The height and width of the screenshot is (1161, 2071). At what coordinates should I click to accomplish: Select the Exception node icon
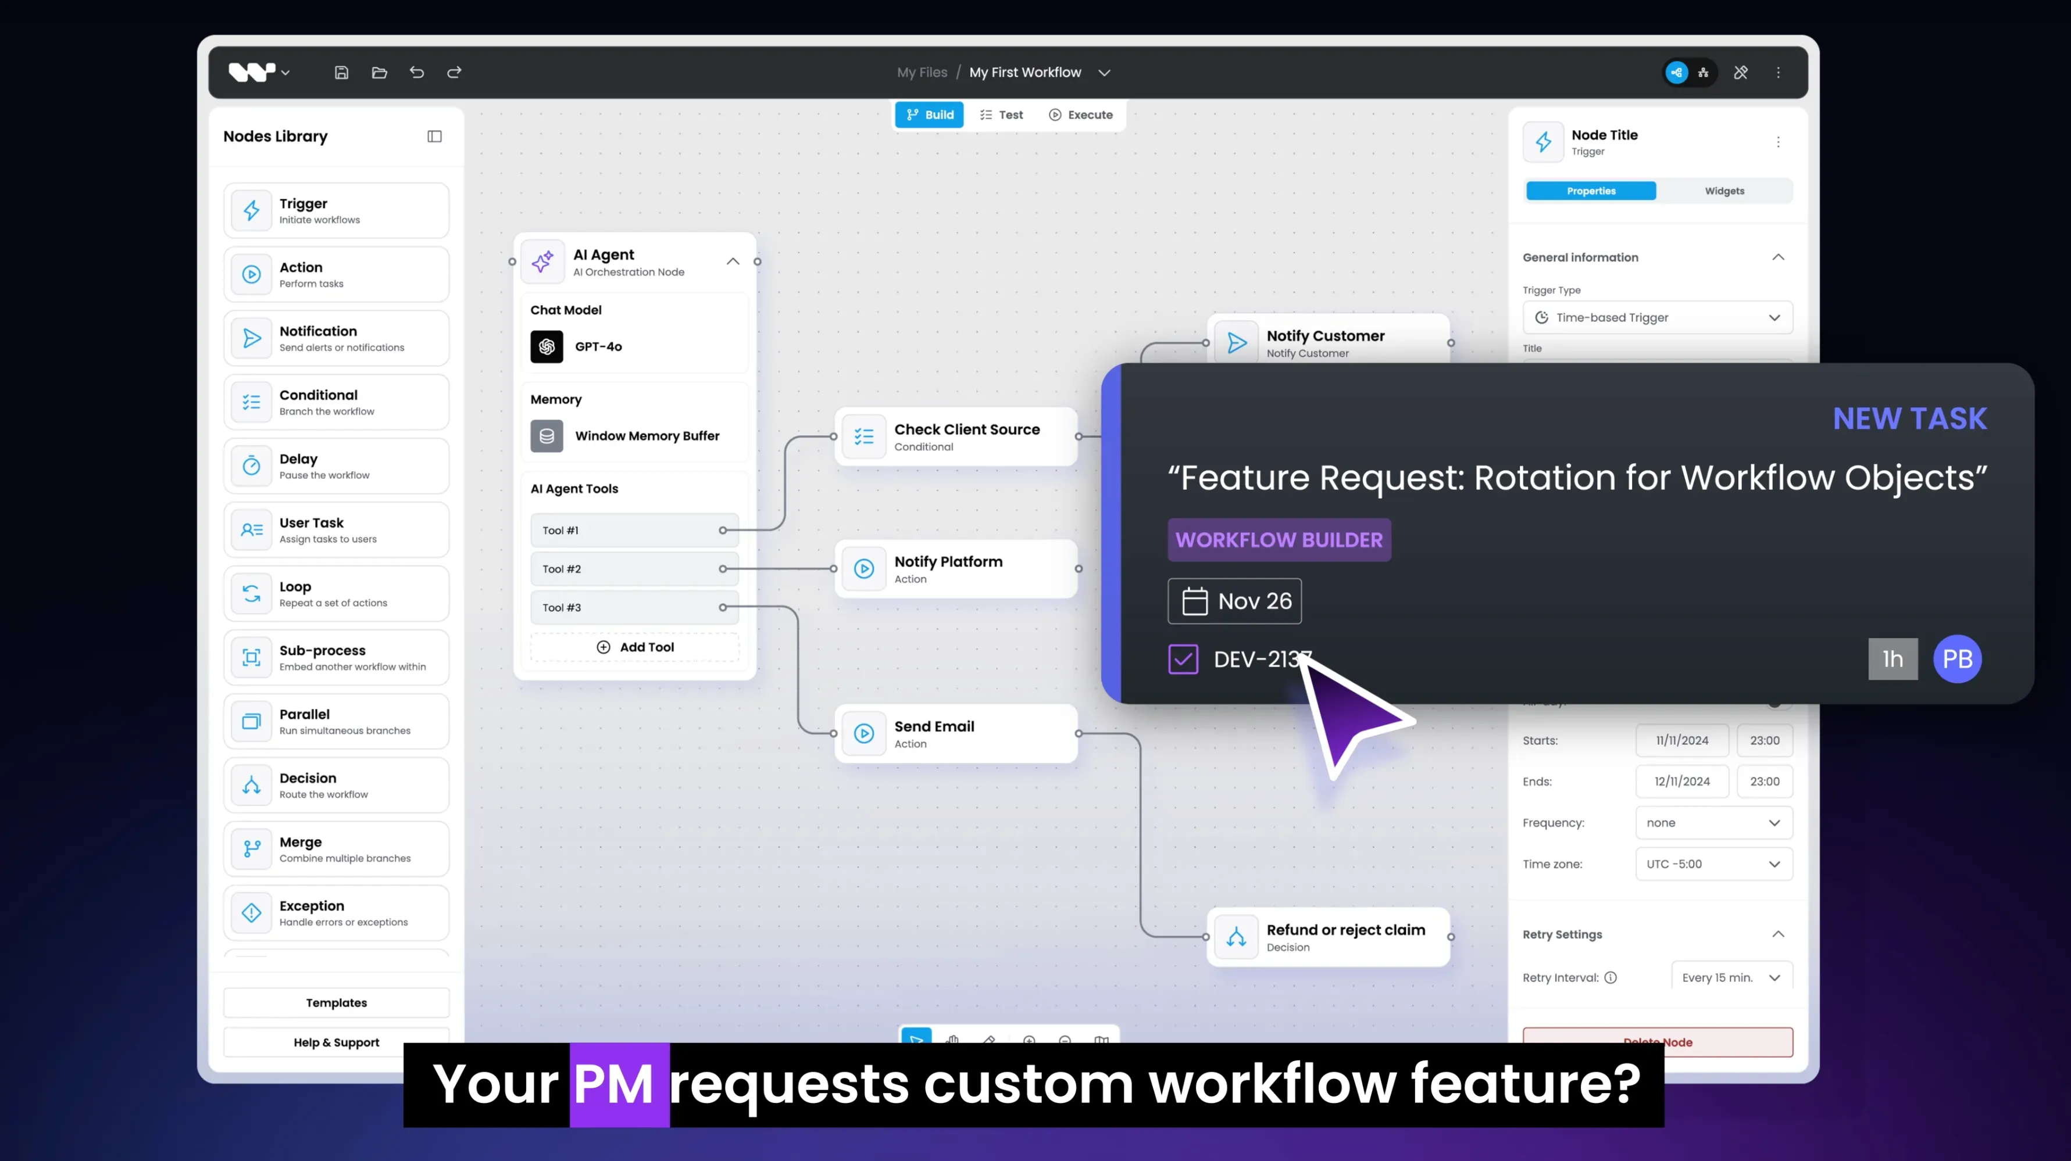pos(252,913)
